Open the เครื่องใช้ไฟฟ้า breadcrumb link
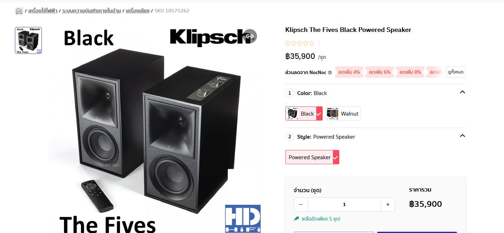The image size is (504, 233). (43, 11)
